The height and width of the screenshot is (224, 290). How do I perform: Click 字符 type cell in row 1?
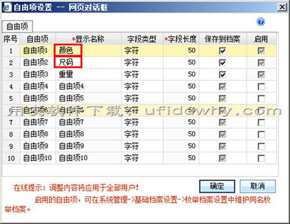pos(142,51)
